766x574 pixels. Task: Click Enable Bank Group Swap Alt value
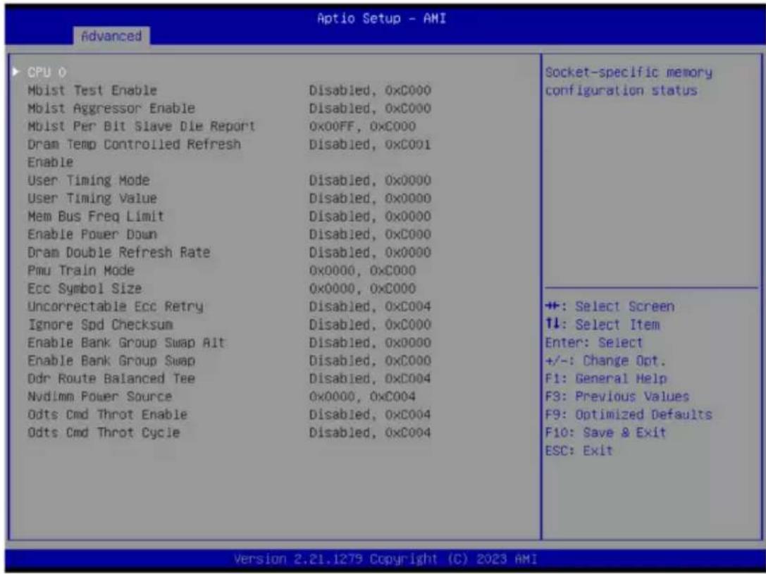370,343
